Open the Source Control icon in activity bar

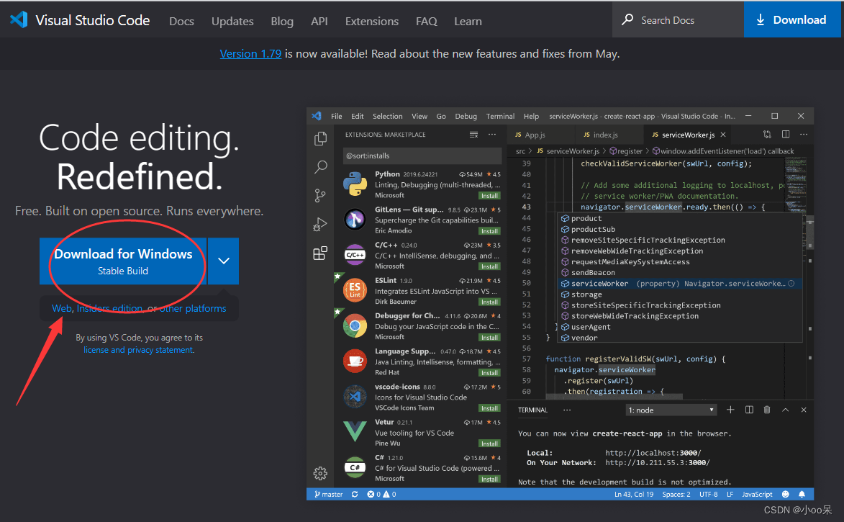(x=320, y=196)
